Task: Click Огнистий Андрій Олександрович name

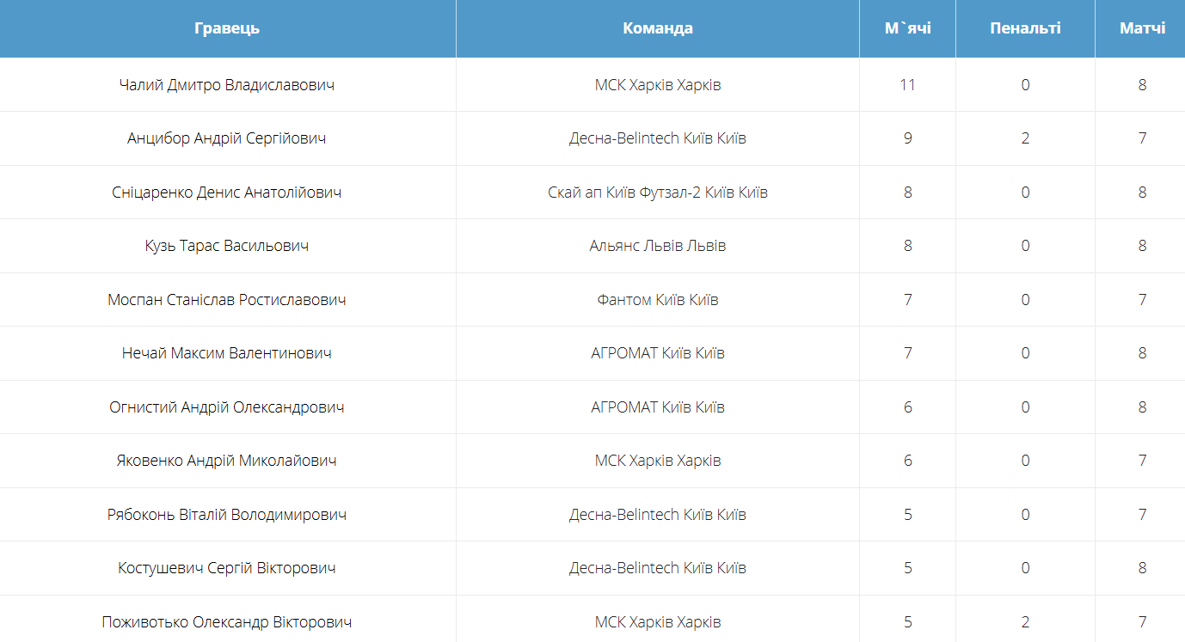Action: point(227,407)
